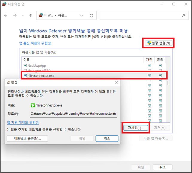
Task: Click the 자세히(L)... button
Action: click(x=136, y=128)
